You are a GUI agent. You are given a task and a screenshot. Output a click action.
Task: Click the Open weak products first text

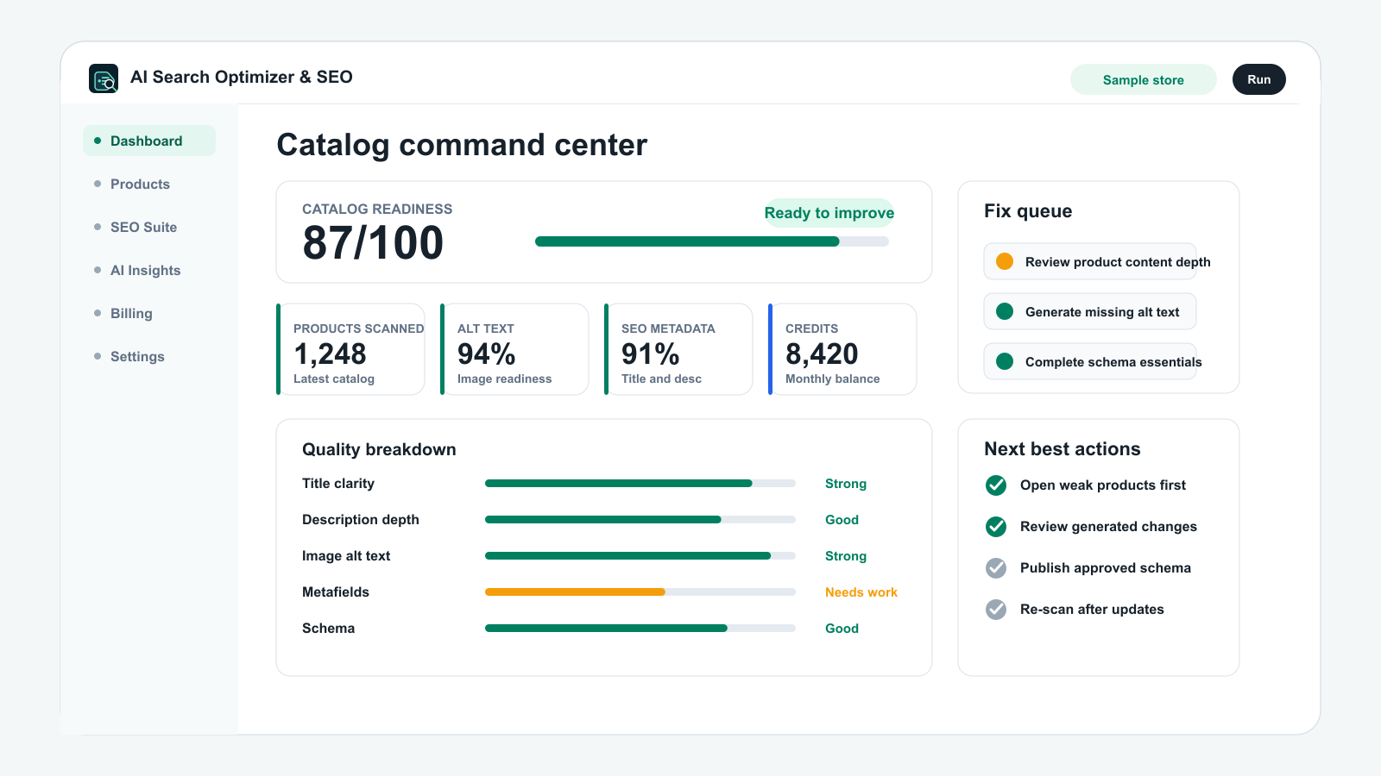(1103, 485)
